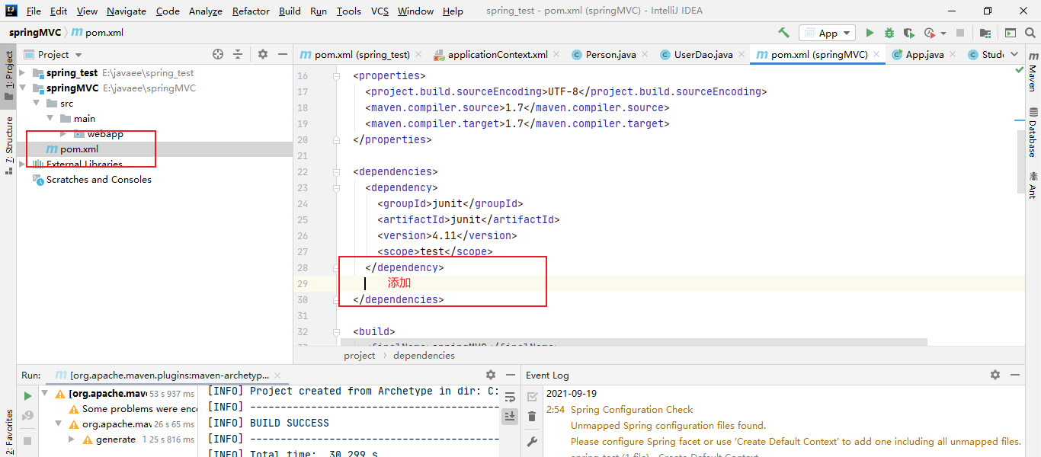Image resolution: width=1041 pixels, height=457 pixels.
Task: Open the Project Structure folder icon
Action: click(985, 33)
